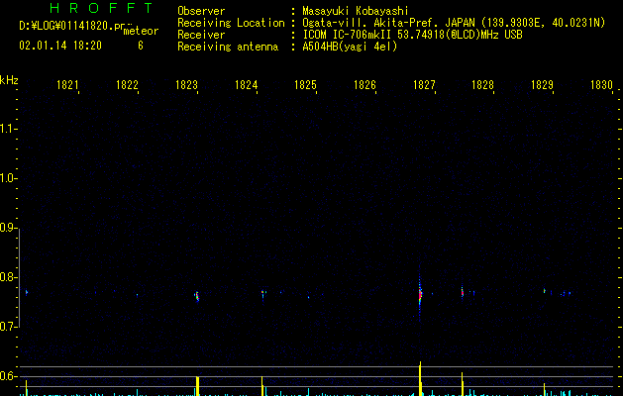The height and width of the screenshot is (396, 623).
Task: Click the date stamp 02.01.14 18:20
Action: click(60, 46)
